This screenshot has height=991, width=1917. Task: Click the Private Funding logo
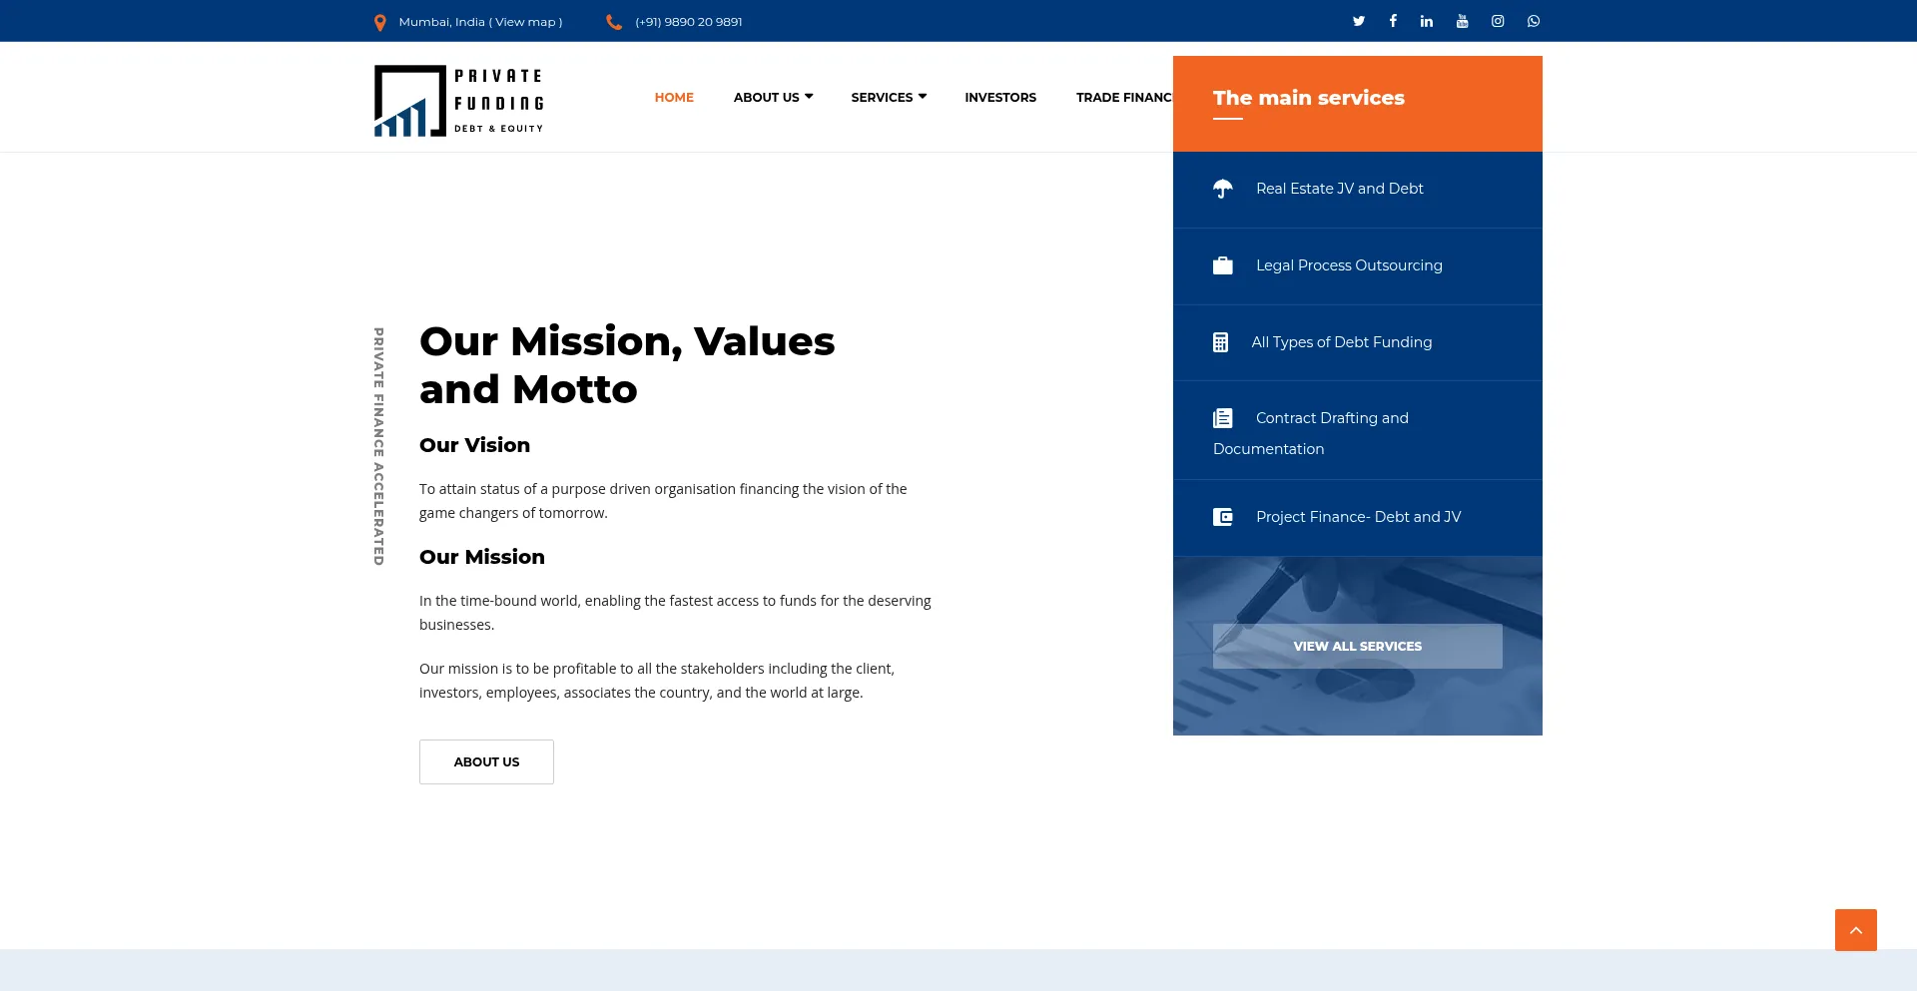(x=457, y=100)
